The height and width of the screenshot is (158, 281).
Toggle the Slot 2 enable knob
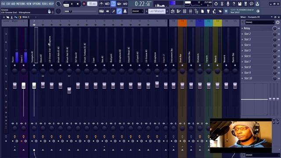[x=274, y=34]
